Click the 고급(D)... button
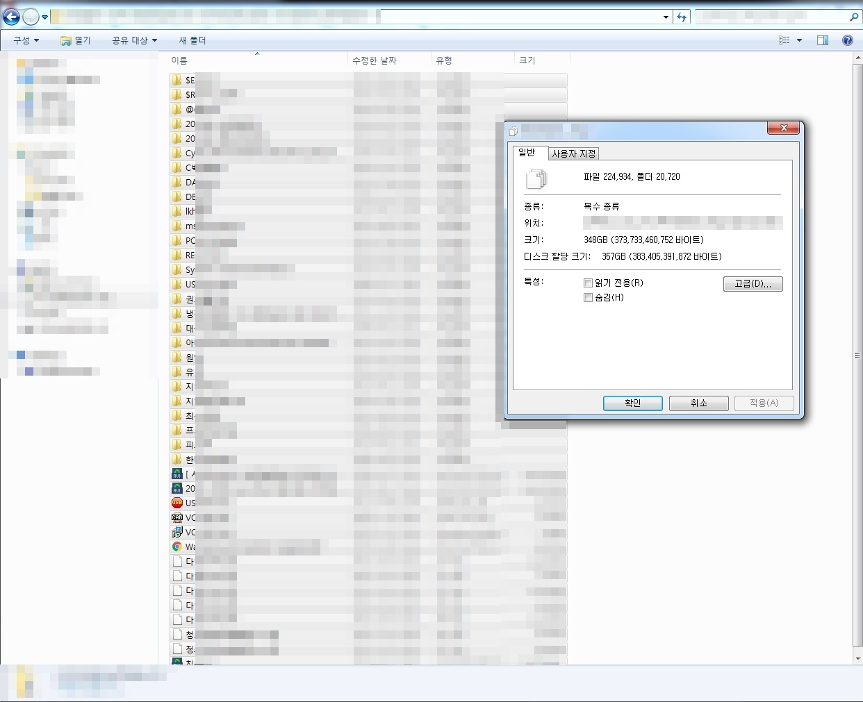Viewport: 863px width, 702px height. (x=753, y=283)
